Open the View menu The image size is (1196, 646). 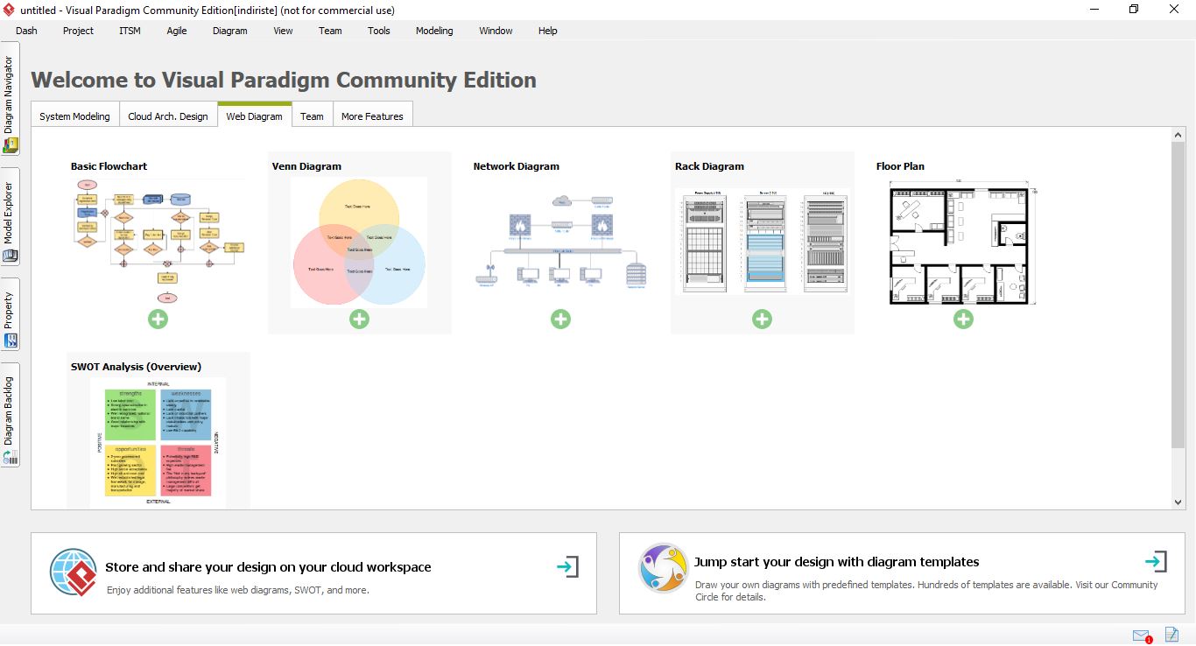[x=283, y=31]
